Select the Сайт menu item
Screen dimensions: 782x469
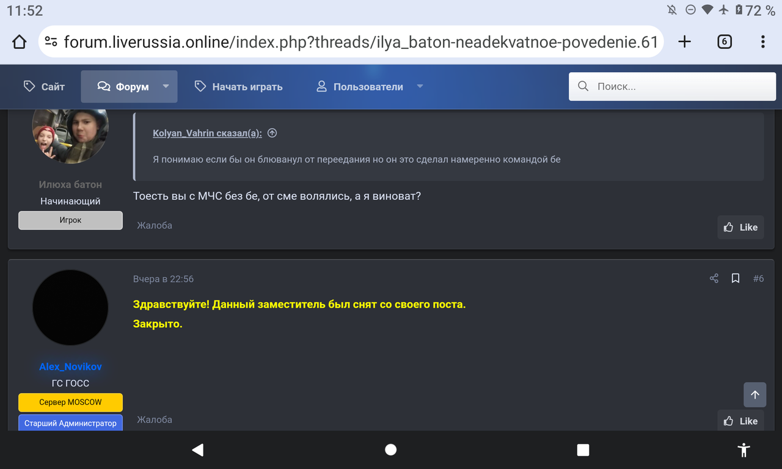coord(43,86)
